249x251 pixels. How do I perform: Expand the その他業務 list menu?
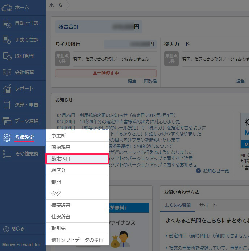[7, 154]
